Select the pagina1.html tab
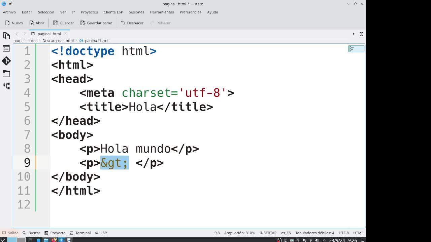Screen dimensions: 431x242 (x=49, y=34)
